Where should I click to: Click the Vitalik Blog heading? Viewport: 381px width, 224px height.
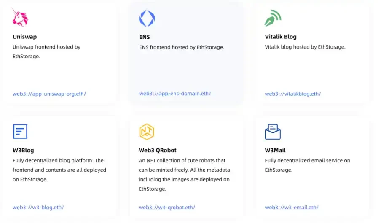(x=281, y=37)
